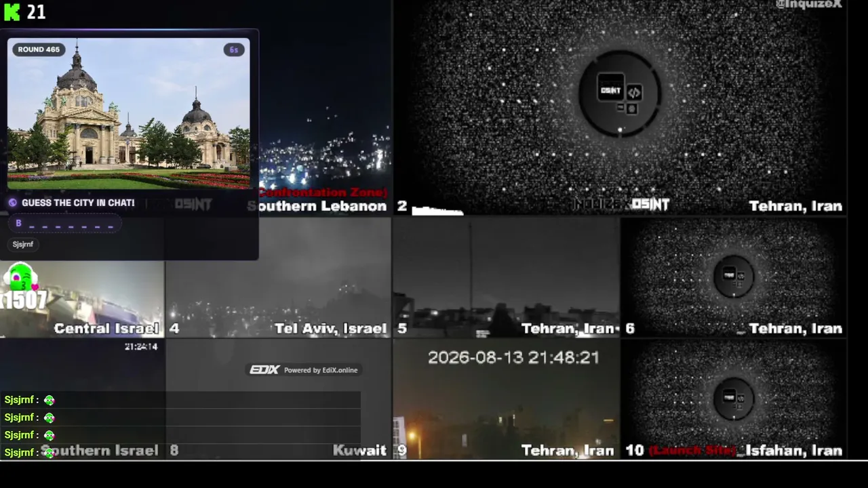Click the Tehran, Iran label of feed 2
This screenshot has width=868, height=488.
click(795, 206)
